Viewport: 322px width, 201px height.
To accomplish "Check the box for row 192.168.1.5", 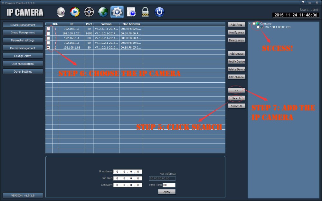I will (x=48, y=43).
